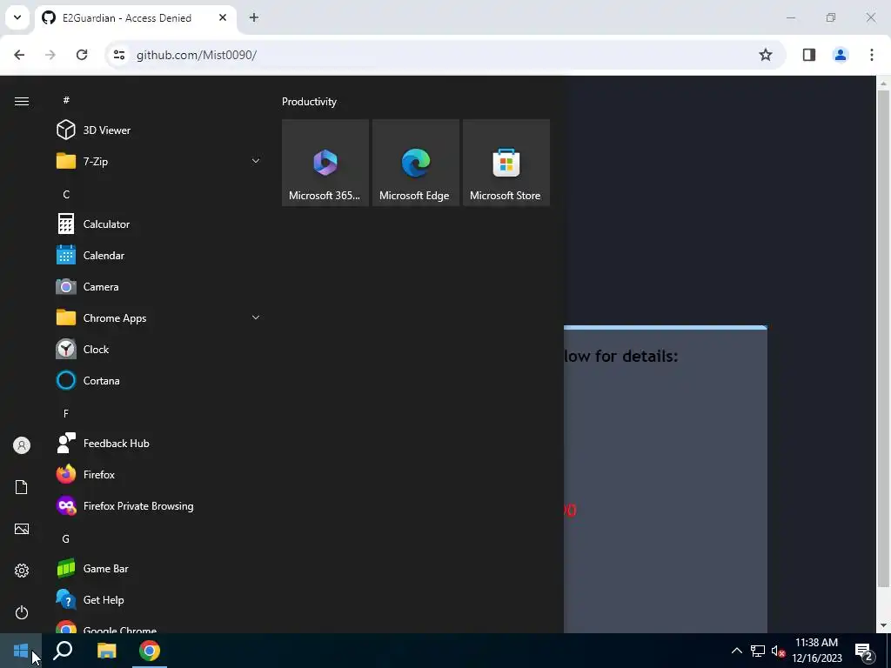Launch Calculator from Start menu
The height and width of the screenshot is (668, 891).
coord(158,224)
